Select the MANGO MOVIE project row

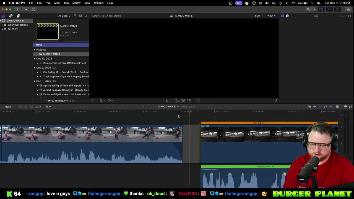pyautogui.click(x=61, y=54)
